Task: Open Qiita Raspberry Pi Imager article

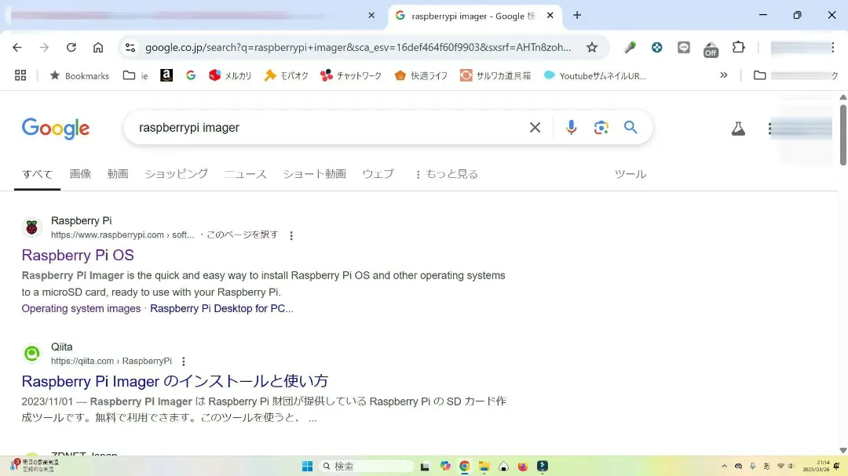Action: tap(174, 381)
